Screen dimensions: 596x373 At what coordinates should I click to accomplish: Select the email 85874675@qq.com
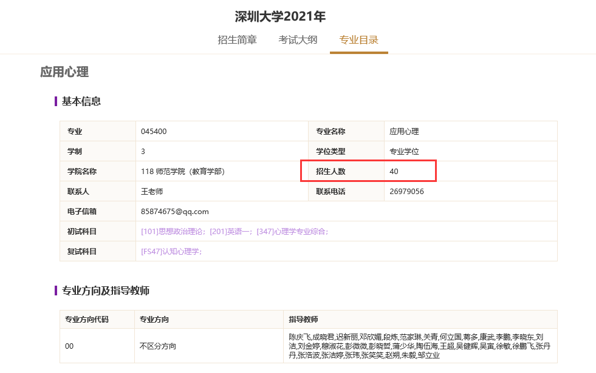[174, 212]
